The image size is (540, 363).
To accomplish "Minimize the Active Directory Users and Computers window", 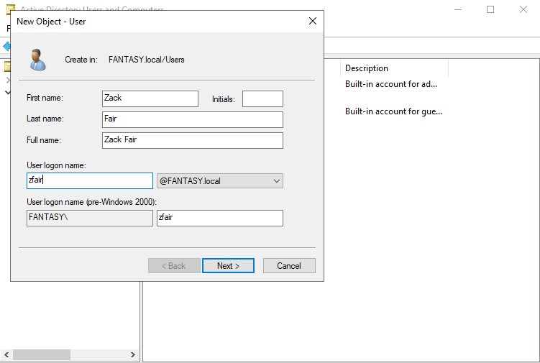I will tap(458, 9).
